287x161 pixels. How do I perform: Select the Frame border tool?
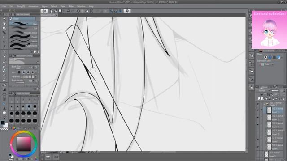[4, 99]
